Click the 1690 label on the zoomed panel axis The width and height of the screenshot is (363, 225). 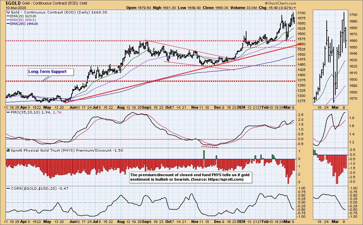click(x=353, y=21)
